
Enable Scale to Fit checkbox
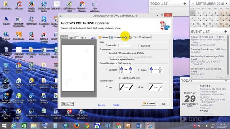pos(139,46)
